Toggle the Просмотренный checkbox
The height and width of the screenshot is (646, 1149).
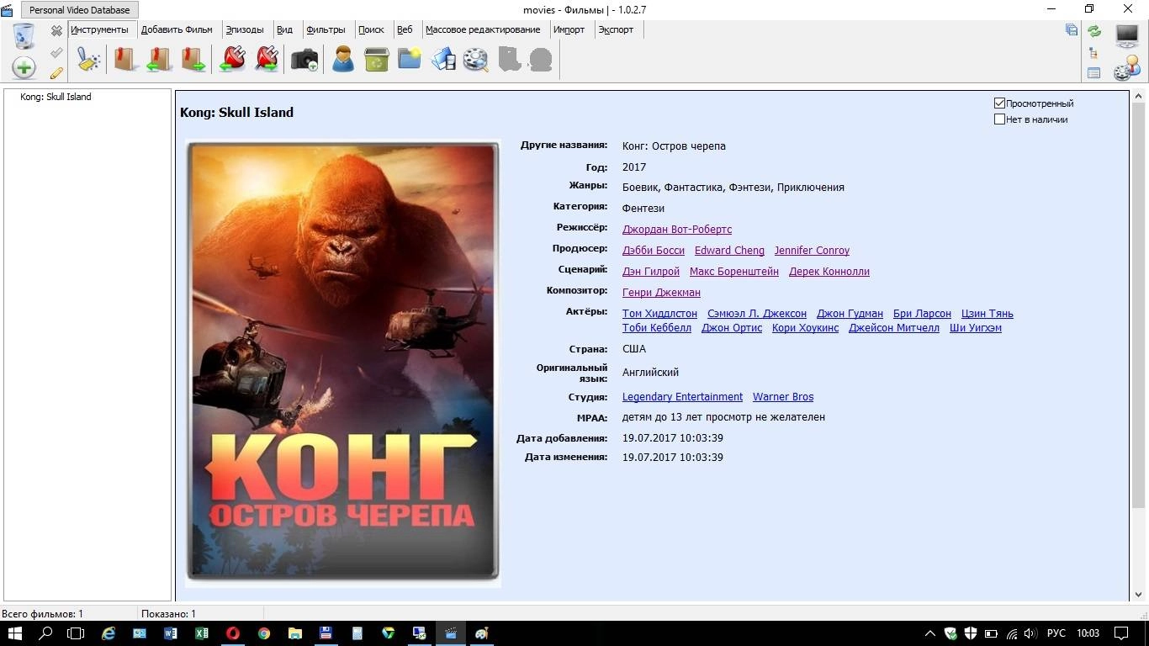tap(999, 103)
